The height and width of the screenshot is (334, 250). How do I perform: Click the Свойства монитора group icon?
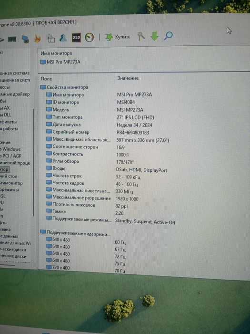pyautogui.click(x=43, y=87)
